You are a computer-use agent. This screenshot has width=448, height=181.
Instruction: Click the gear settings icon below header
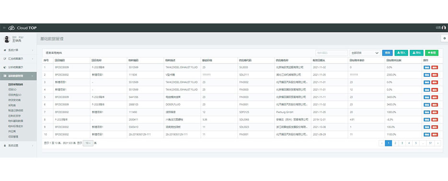[444, 38]
